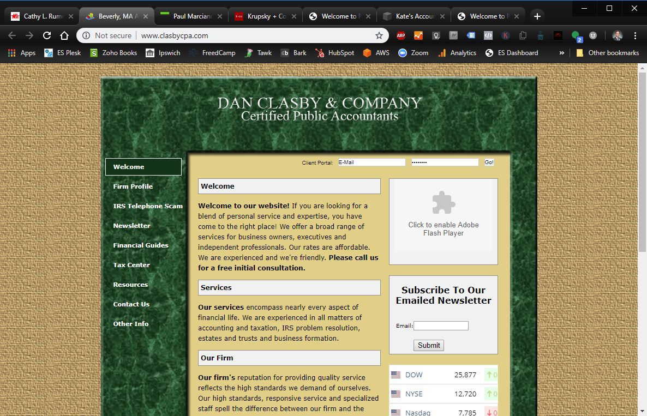Click the Client Portal password field

click(445, 162)
